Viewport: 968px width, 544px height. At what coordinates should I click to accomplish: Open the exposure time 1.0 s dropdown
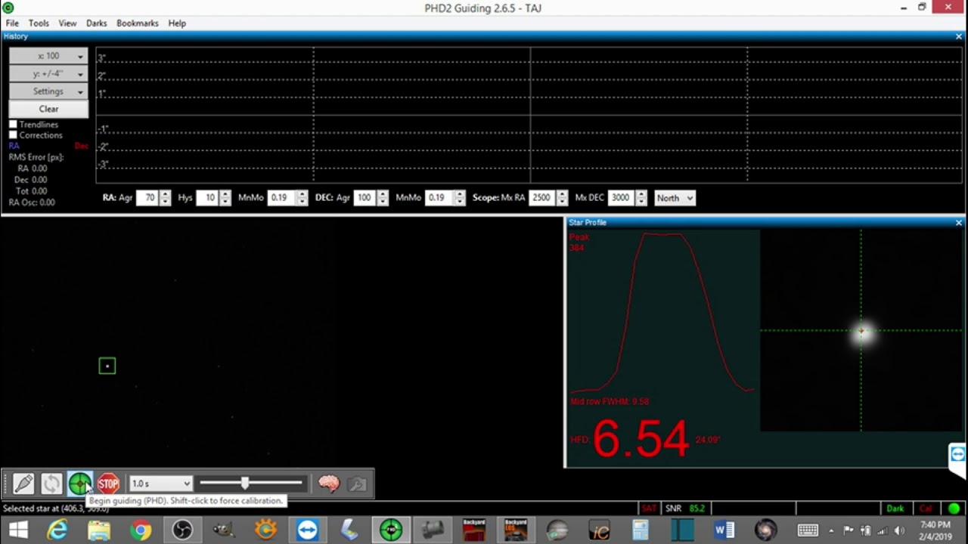tap(161, 484)
